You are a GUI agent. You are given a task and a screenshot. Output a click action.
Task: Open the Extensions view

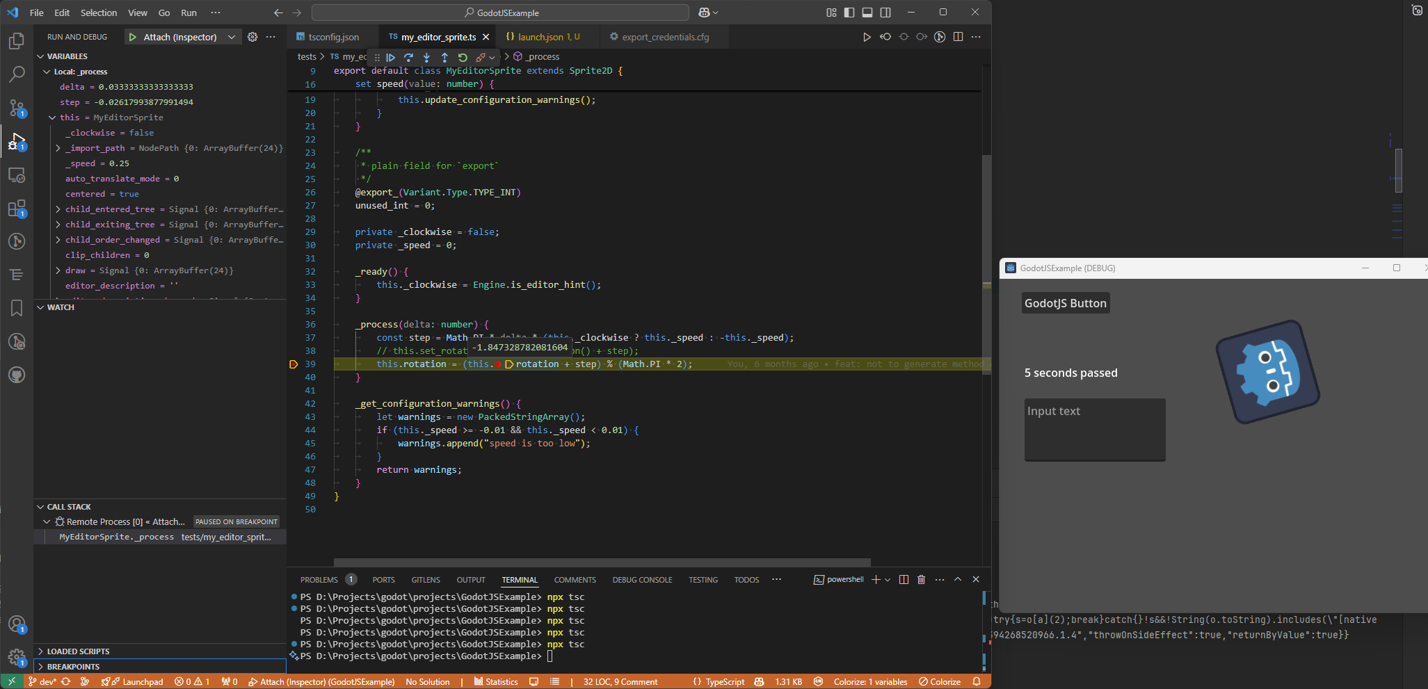17,209
